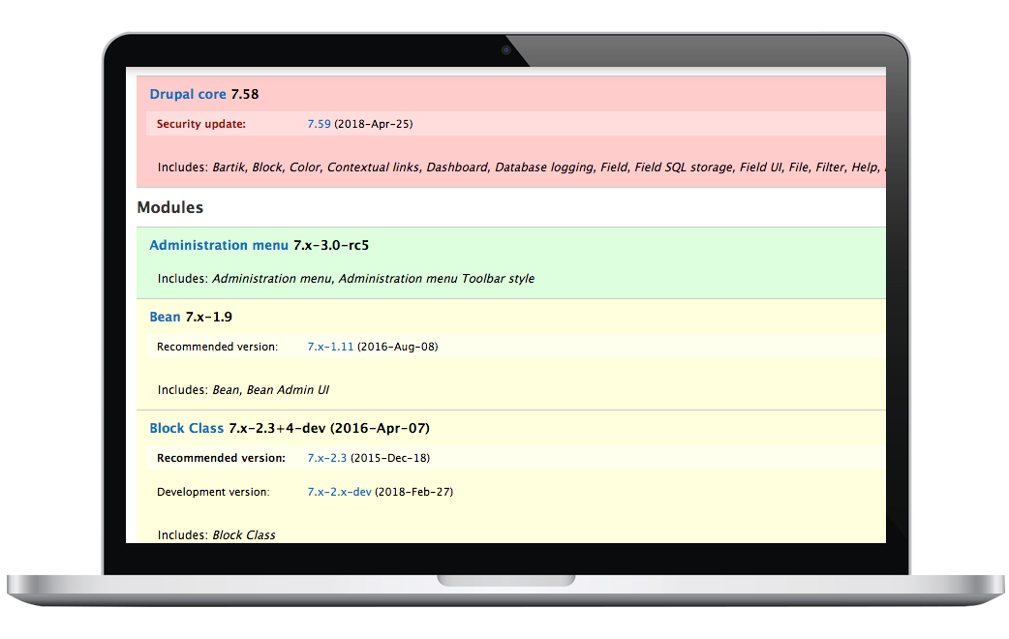Open the Drupal core project link

[x=188, y=94]
